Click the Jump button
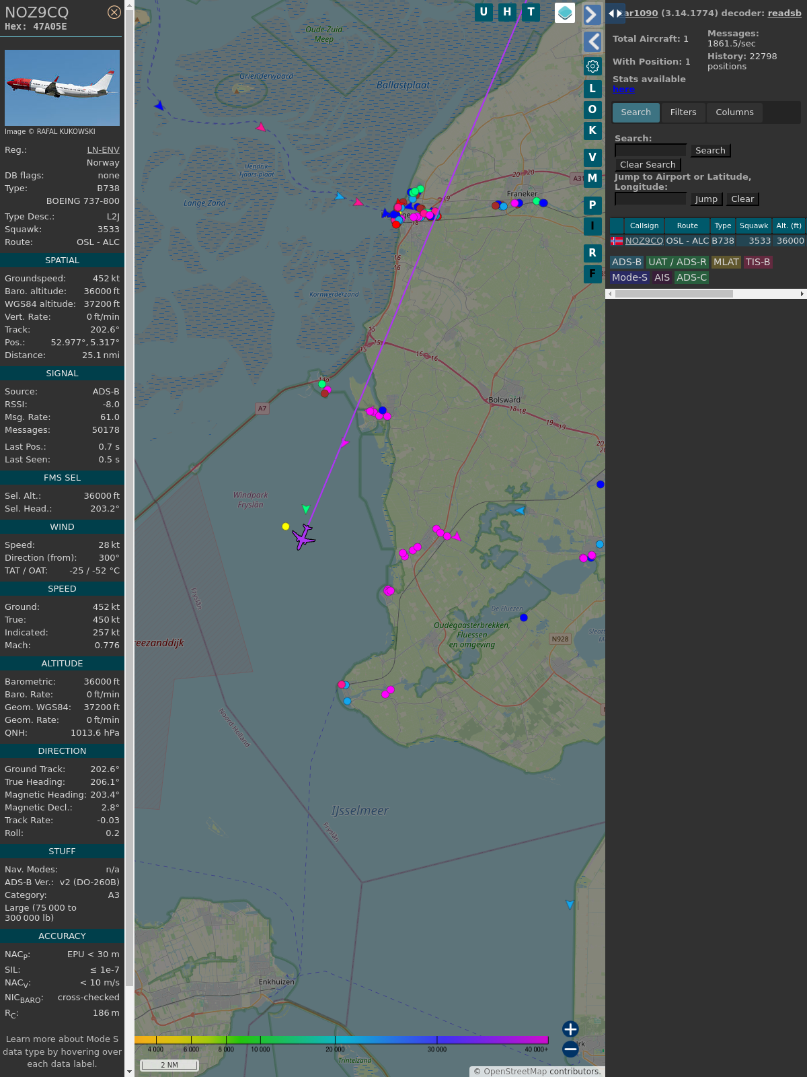807x1077 pixels. coord(706,199)
